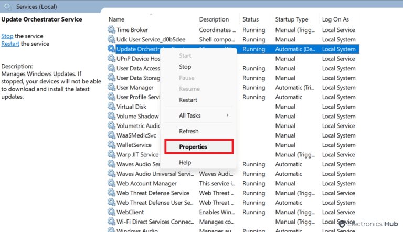Select the Udk User Service gear icon
This screenshot has width=403, height=232.
coord(111,39)
